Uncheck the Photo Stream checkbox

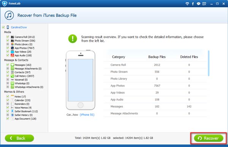[8, 40]
